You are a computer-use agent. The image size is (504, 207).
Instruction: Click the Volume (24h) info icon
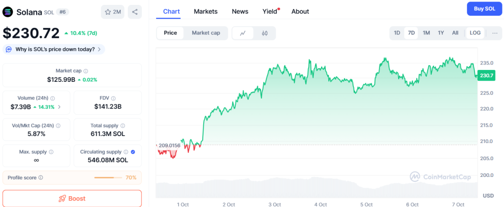tap(53, 98)
